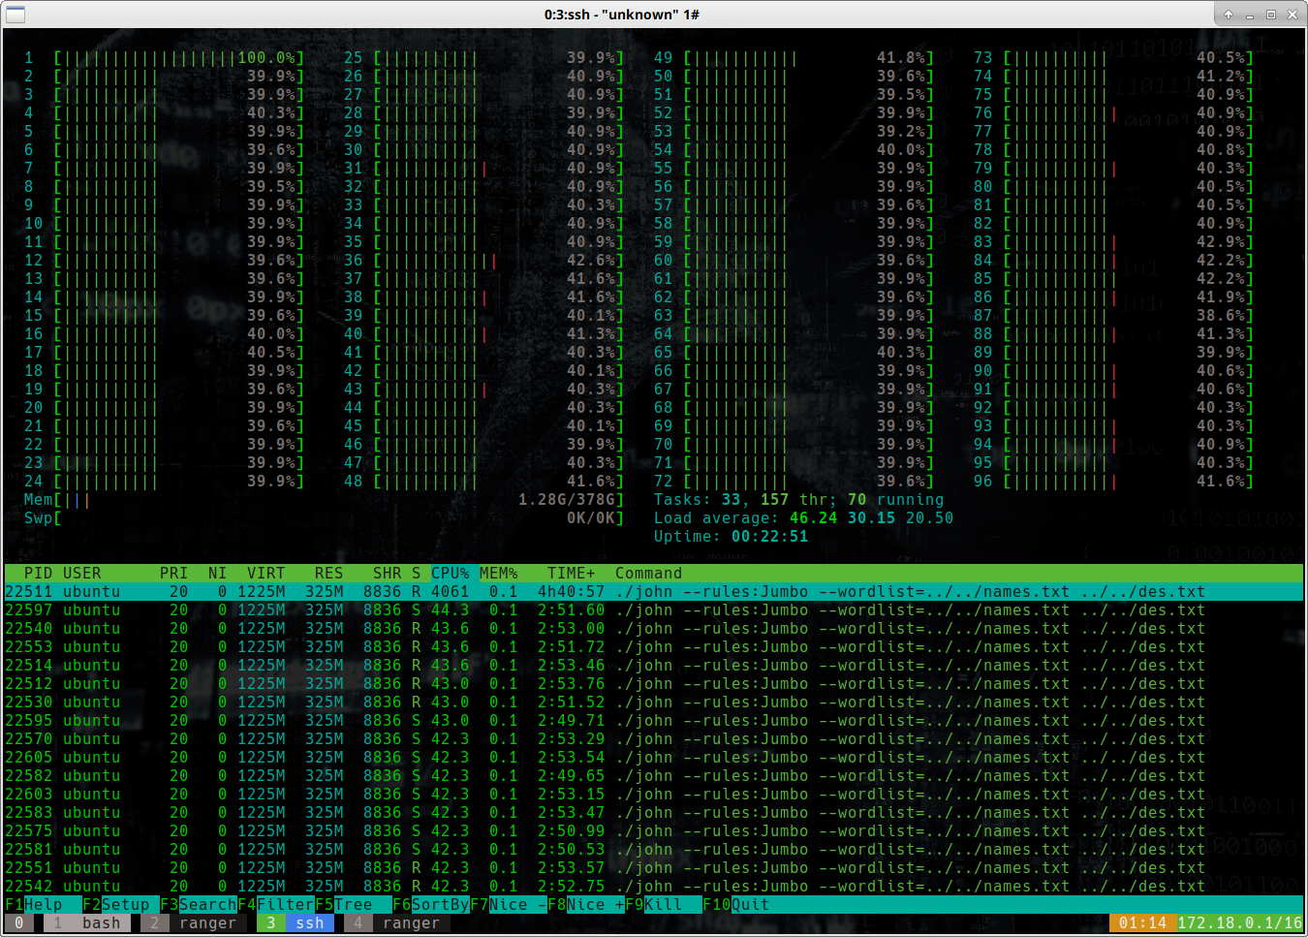Viewport: 1308px width, 937px height.
Task: Select process row with PID 22540
Action: 654,629
